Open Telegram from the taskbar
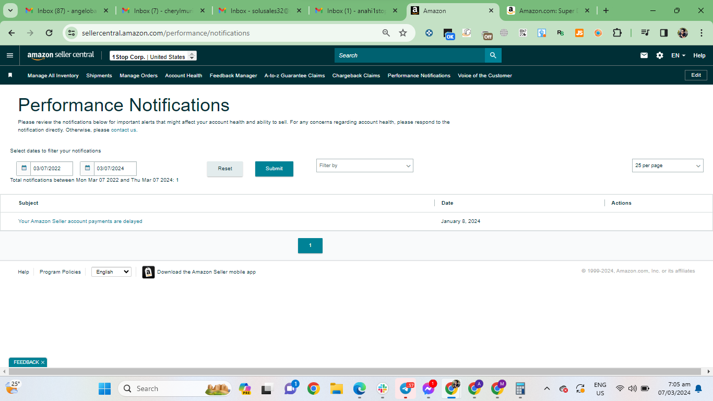 tap(406, 388)
